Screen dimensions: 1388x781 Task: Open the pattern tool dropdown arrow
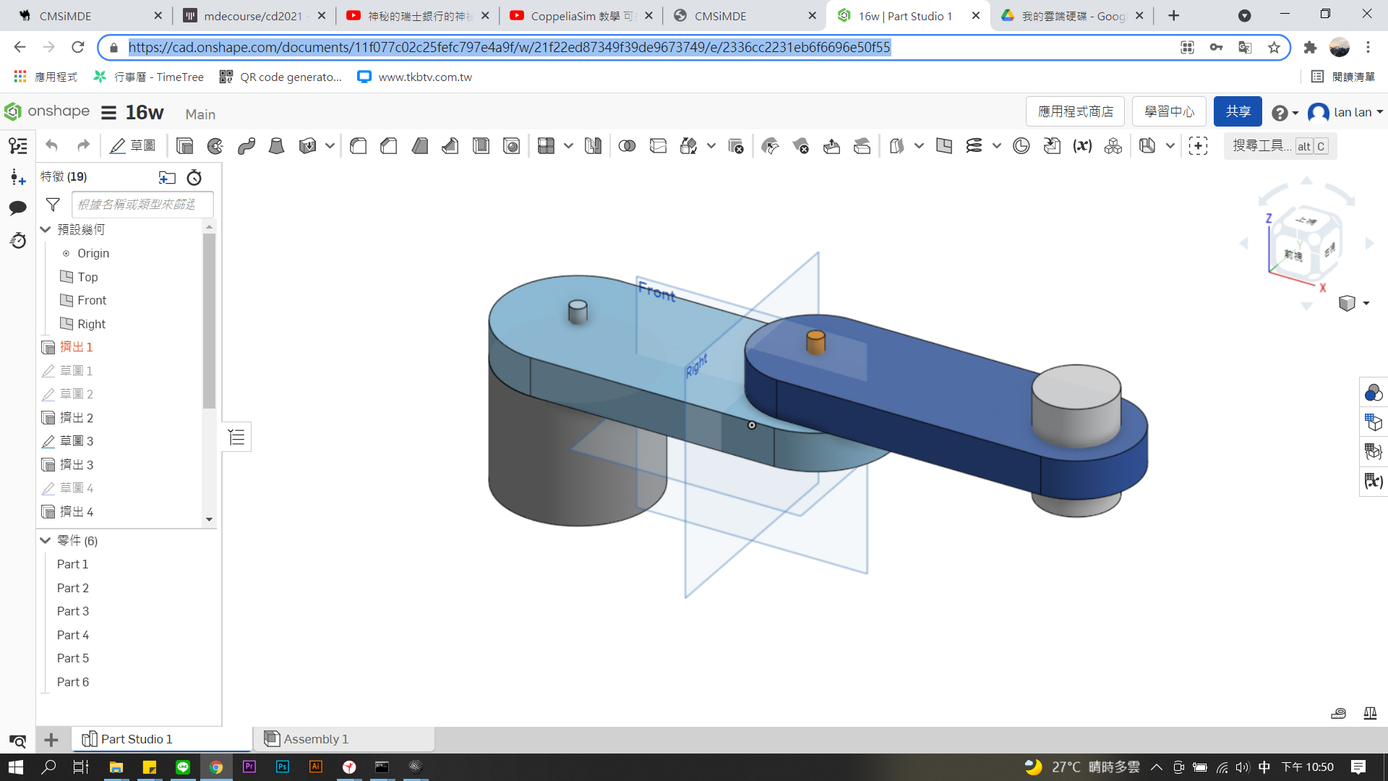click(568, 146)
